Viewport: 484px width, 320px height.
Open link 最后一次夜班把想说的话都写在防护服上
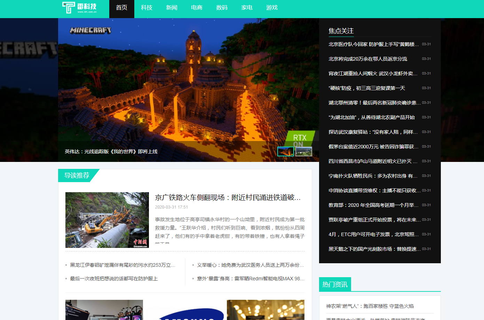coord(114,279)
